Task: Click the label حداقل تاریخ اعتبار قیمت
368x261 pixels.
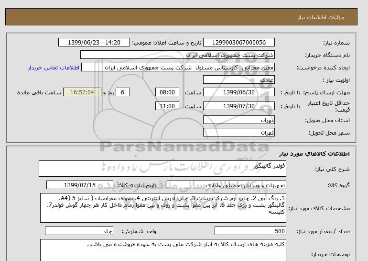Action: click(329, 106)
